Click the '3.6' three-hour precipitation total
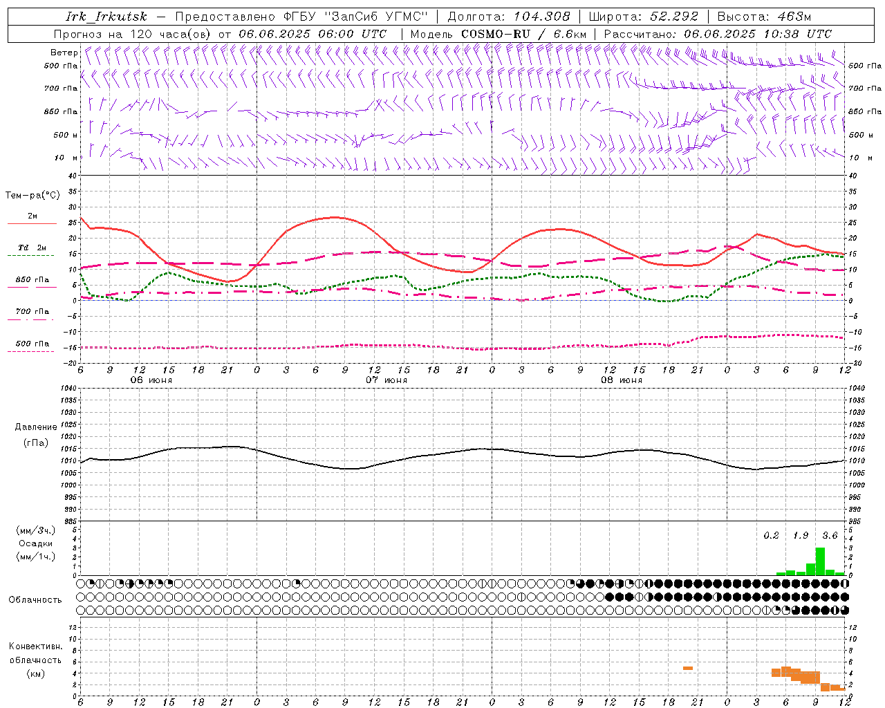The height and width of the screenshot is (708, 885). pyautogui.click(x=830, y=536)
